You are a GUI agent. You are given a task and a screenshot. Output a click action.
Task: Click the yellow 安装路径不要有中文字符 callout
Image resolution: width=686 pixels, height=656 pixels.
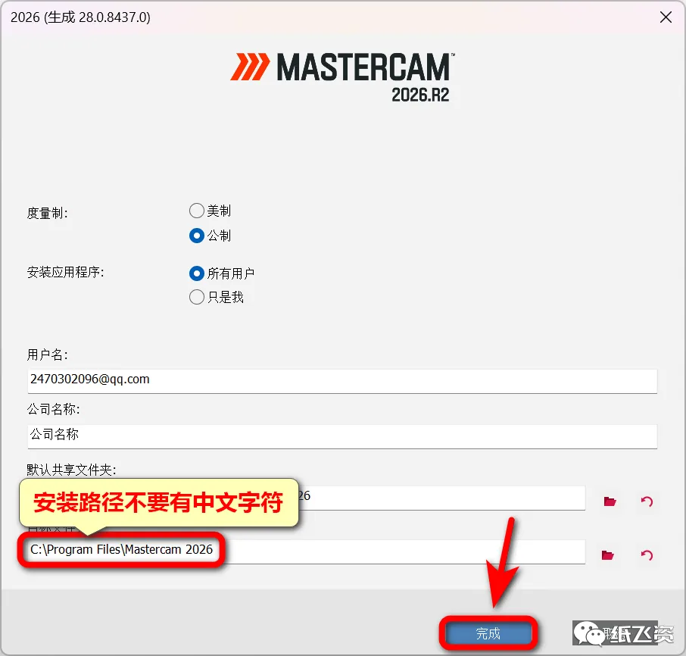[159, 502]
